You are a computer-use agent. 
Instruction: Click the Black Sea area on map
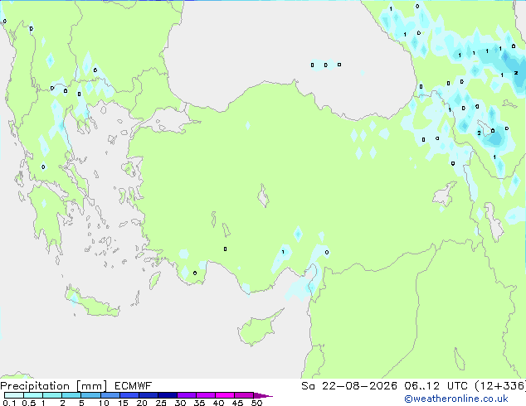pyautogui.click(x=289, y=51)
